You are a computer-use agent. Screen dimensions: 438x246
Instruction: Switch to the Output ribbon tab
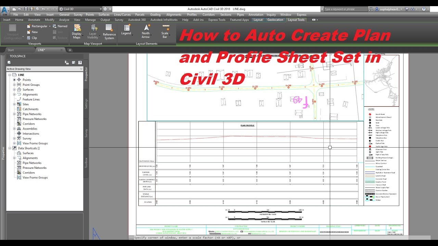[105, 20]
